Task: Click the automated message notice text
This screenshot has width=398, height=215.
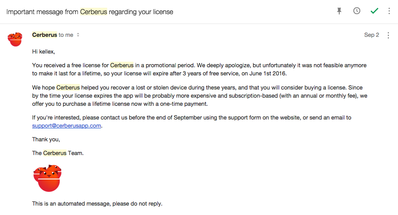Action: coord(97,204)
